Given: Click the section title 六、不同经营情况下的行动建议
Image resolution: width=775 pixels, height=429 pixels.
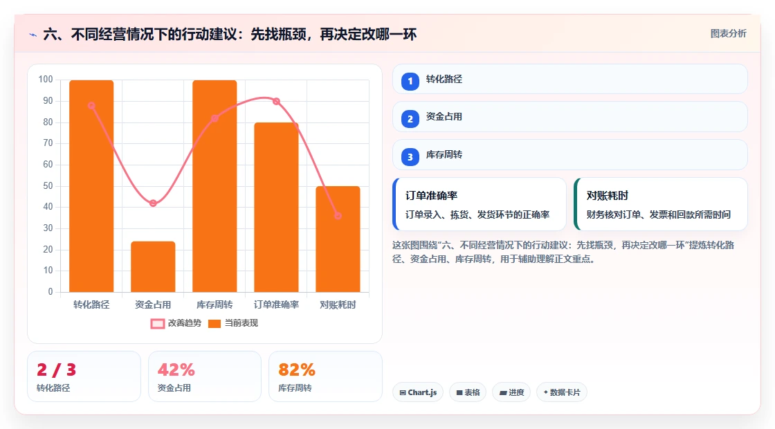Looking at the screenshot, I should pos(230,34).
